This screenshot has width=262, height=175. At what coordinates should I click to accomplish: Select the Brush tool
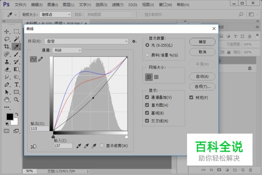tap(16, 54)
